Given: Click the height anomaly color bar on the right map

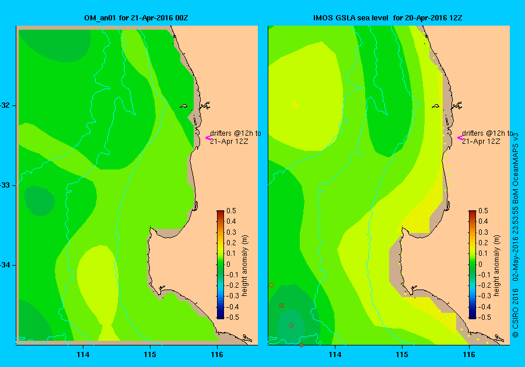Looking at the screenshot, I should point(472,264).
